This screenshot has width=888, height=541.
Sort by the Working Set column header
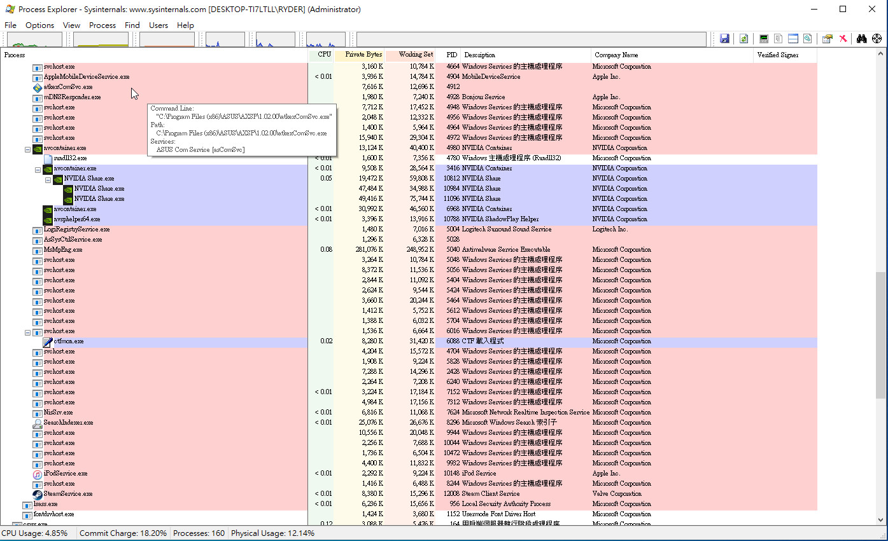410,55
